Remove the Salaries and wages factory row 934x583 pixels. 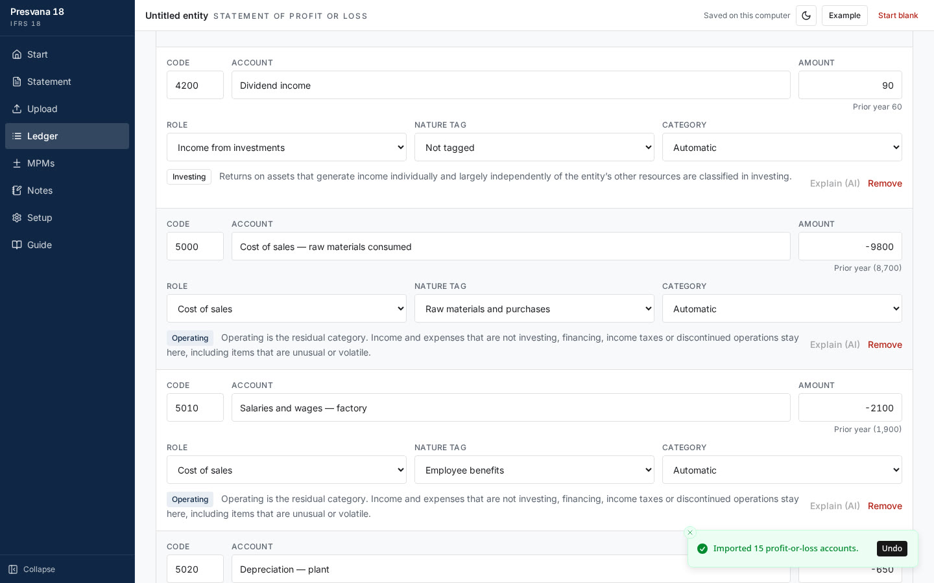point(885,506)
